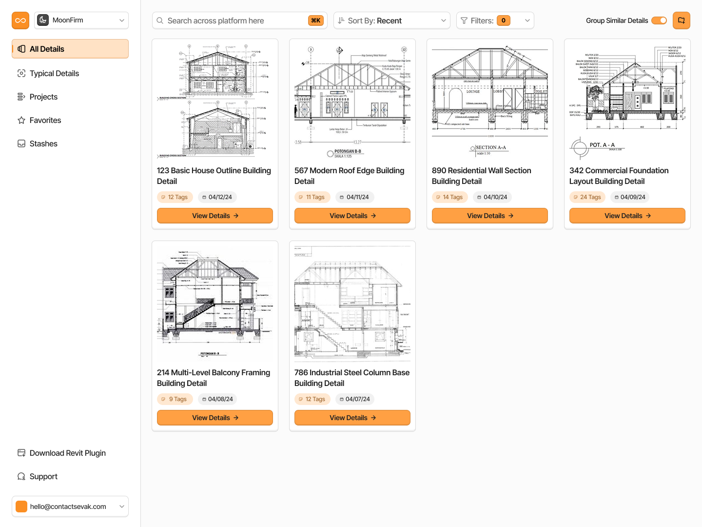View Details for 123 Basic House Outline

tap(215, 216)
